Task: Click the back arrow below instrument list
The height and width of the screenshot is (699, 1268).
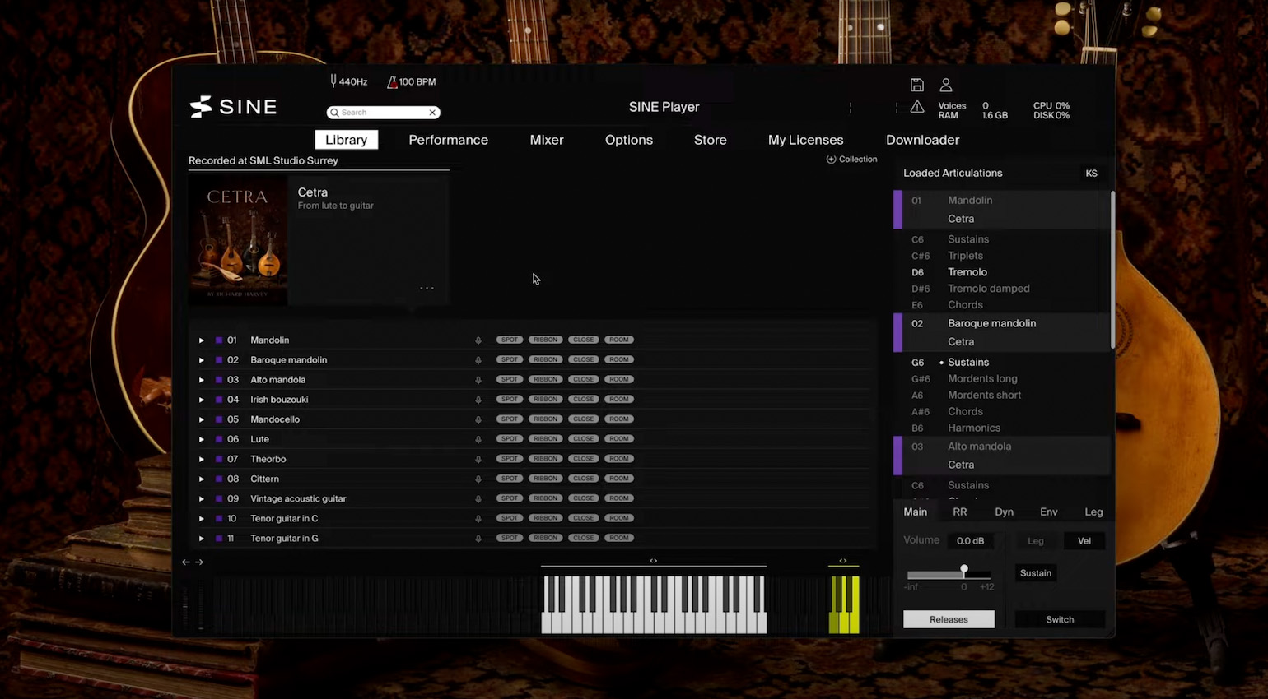Action: coord(185,562)
